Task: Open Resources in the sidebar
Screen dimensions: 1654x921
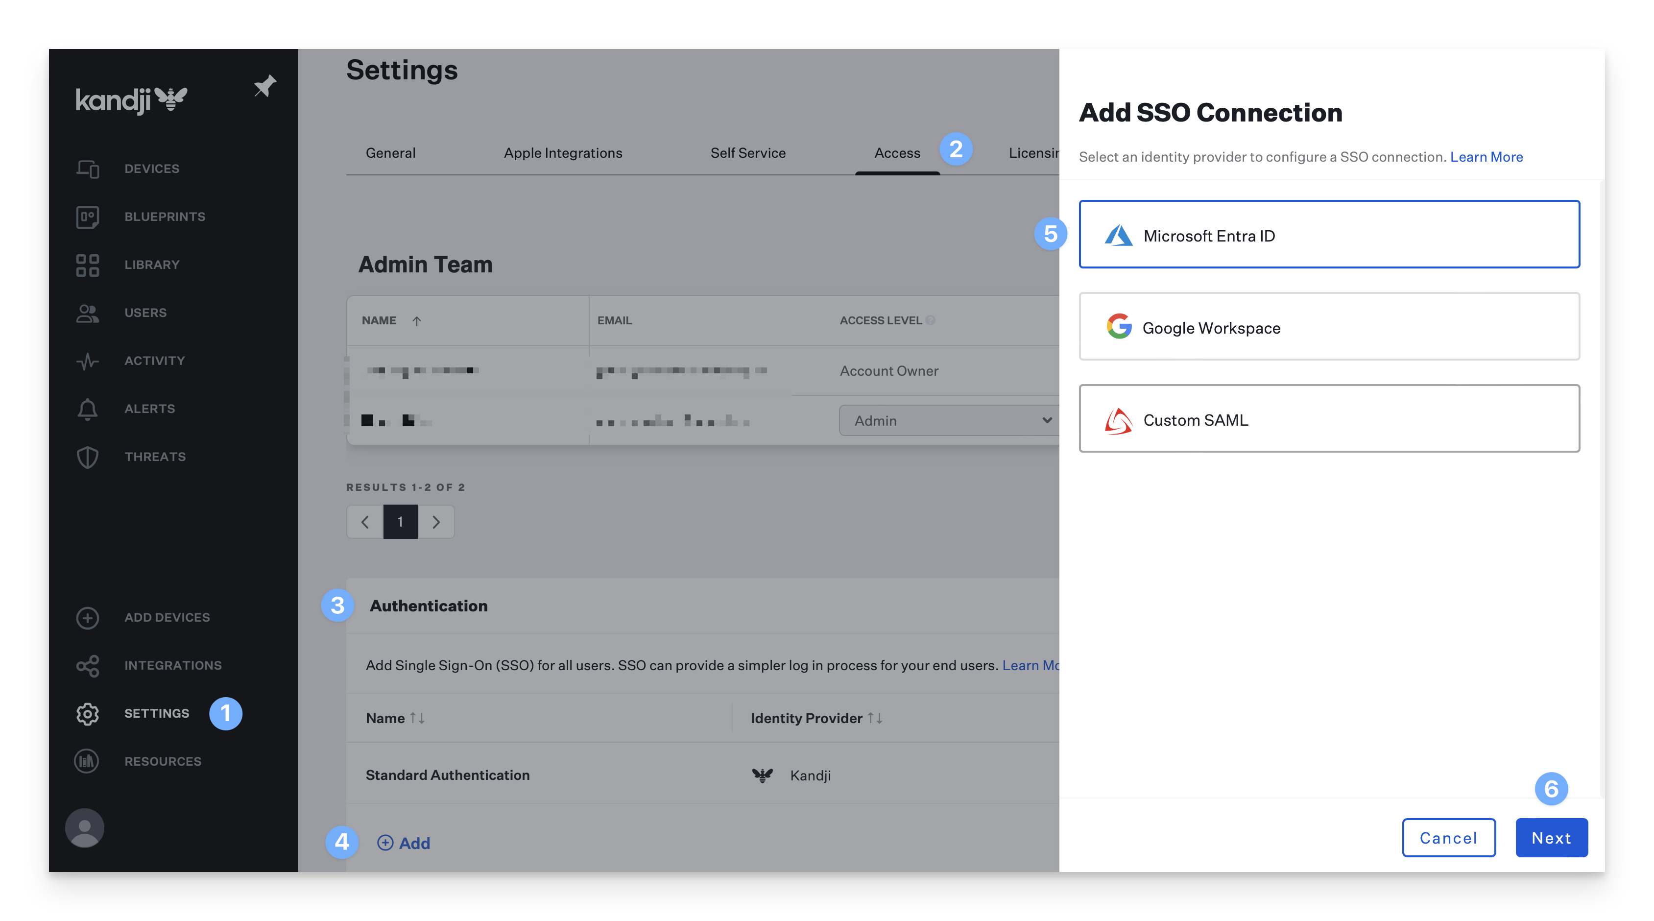Action: click(163, 762)
